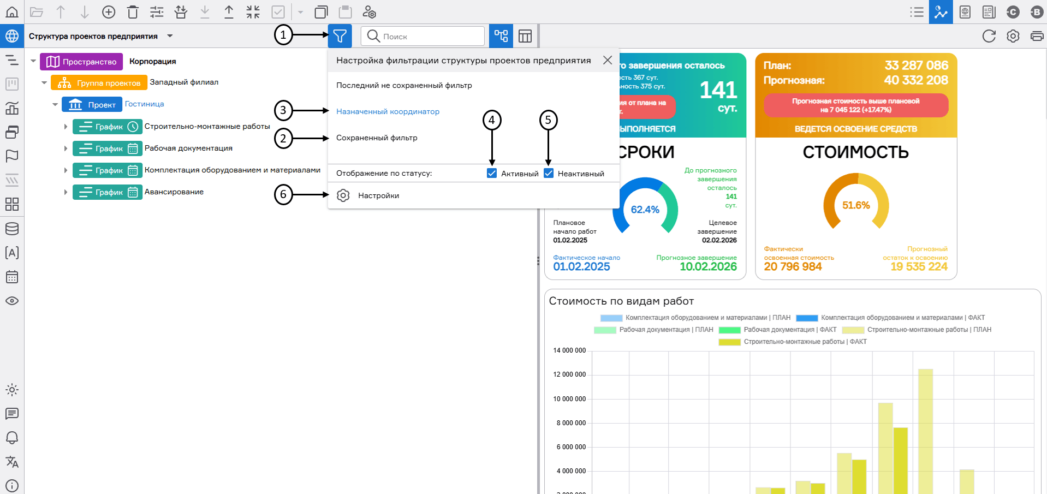Select Сохраненный фильтр menu entry
The height and width of the screenshot is (494, 1047).
[x=377, y=138]
